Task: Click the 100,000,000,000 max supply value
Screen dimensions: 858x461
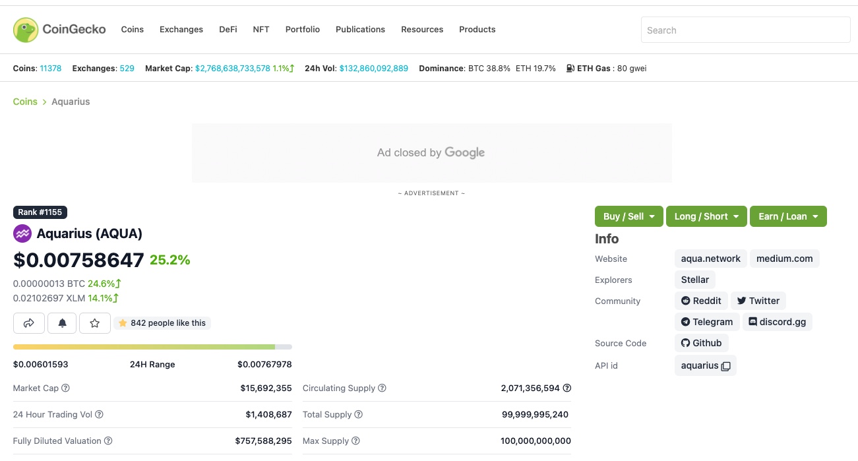Action: coord(536,441)
